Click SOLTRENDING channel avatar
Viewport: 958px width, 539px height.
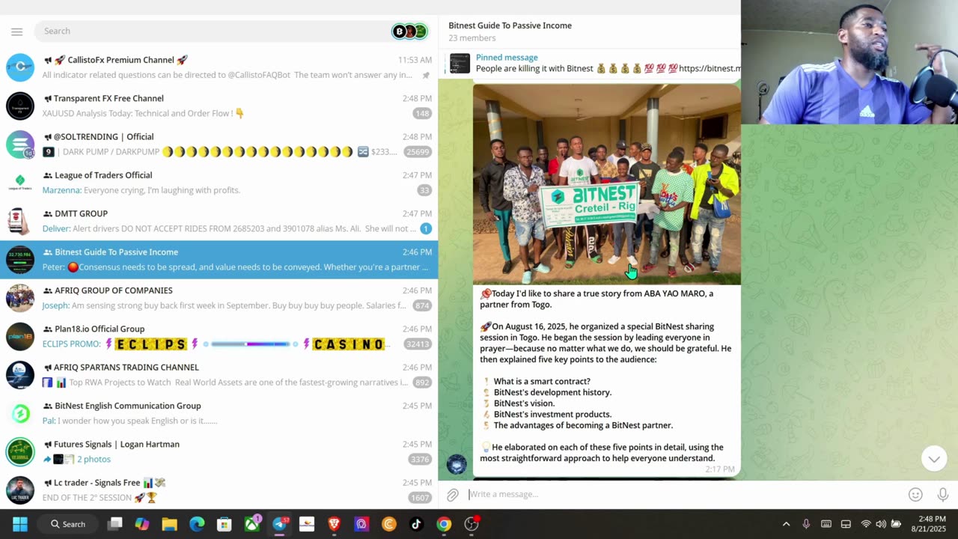[x=20, y=144]
